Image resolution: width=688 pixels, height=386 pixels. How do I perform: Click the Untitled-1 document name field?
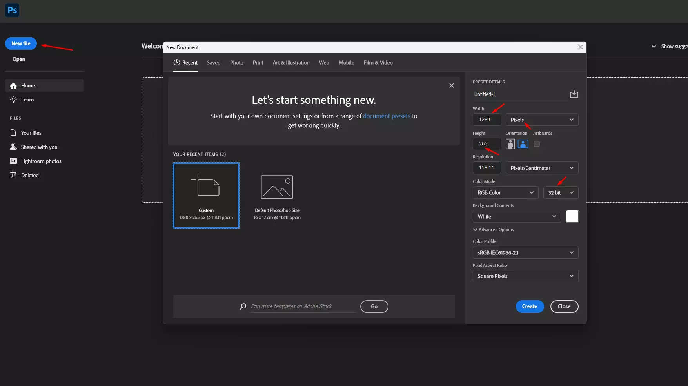pos(520,94)
